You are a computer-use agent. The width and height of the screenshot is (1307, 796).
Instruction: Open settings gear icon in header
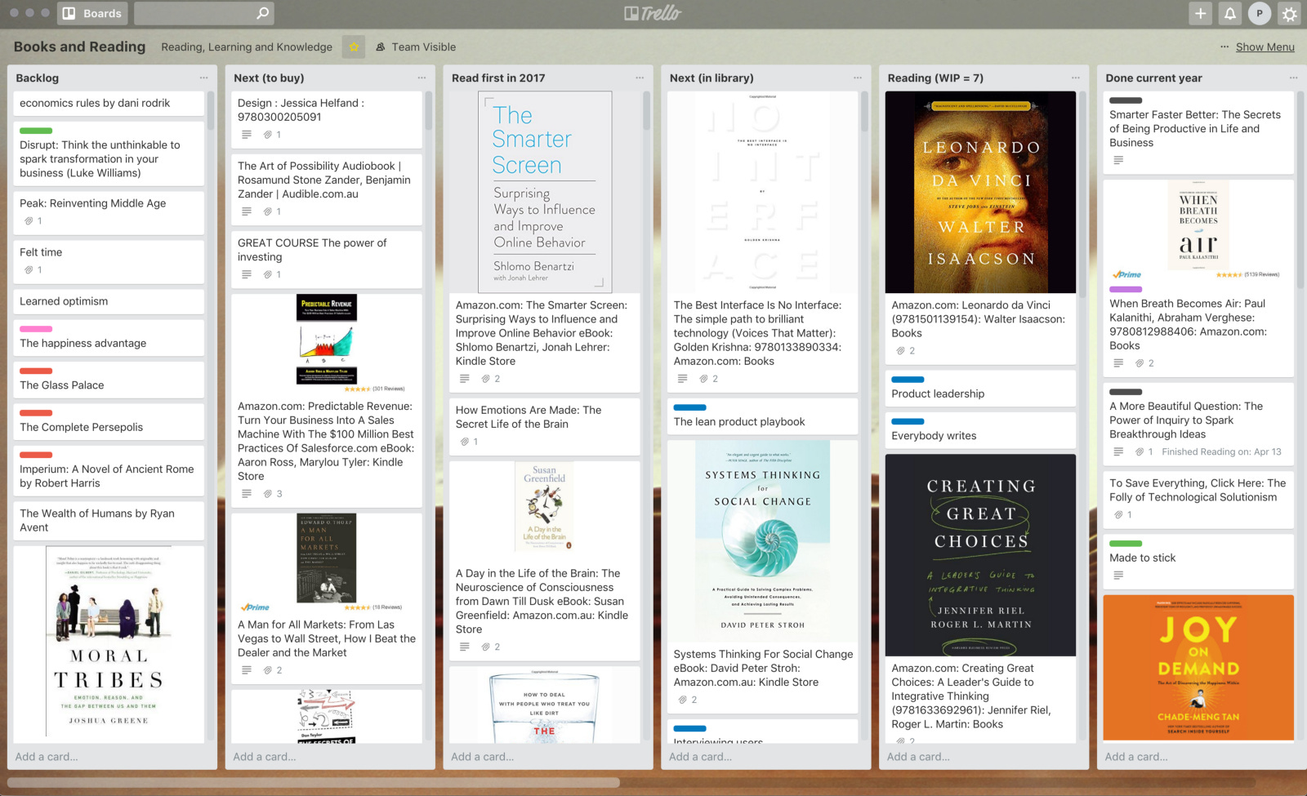coord(1289,14)
